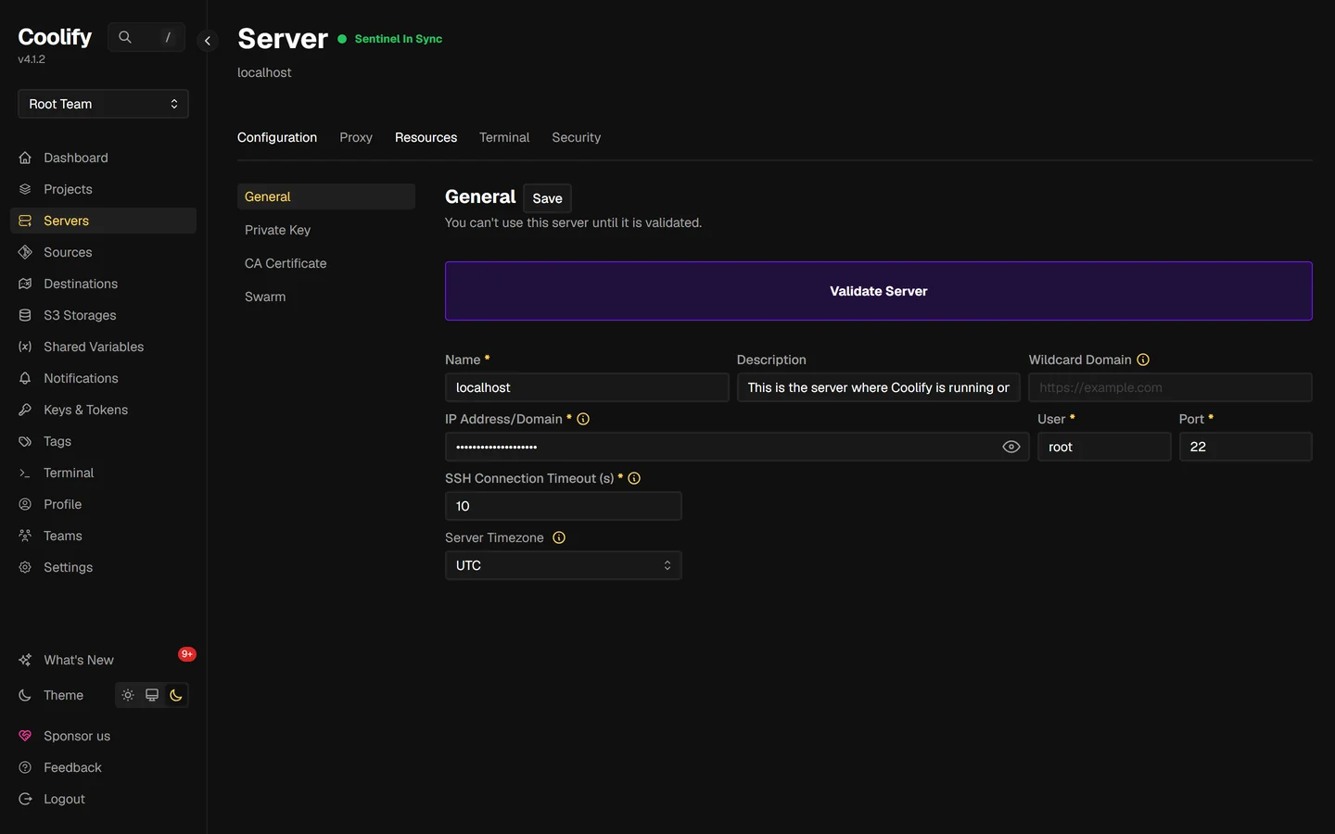Screen dimensions: 1335x834
Task: Click the What's New sparkle icon
Action: 25,660
